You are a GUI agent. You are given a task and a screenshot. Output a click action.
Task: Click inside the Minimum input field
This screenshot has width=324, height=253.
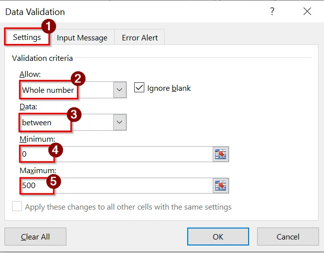[130, 154]
